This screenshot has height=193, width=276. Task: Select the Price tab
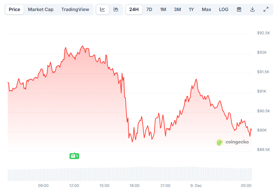click(14, 9)
